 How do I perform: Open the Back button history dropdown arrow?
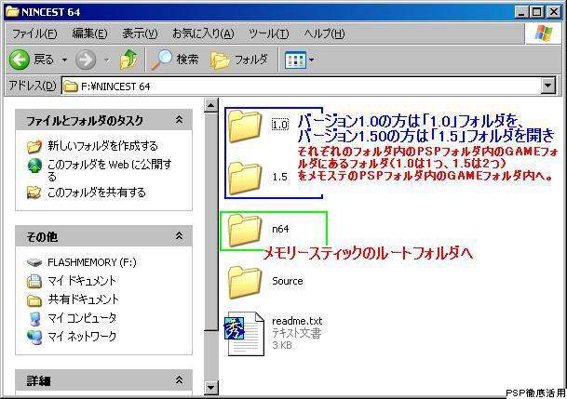click(x=64, y=60)
